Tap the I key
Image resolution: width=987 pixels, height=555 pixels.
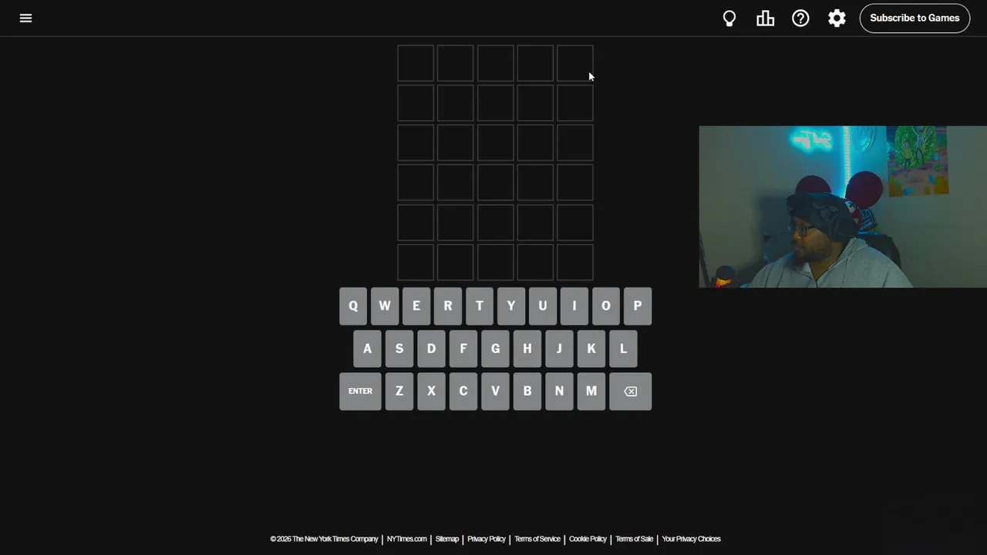point(574,306)
